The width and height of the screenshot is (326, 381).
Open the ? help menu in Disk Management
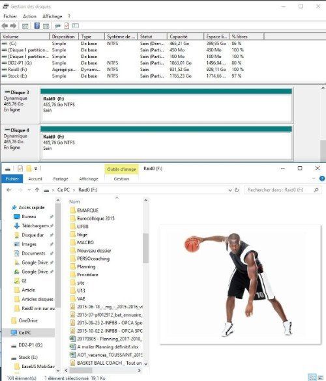69,16
